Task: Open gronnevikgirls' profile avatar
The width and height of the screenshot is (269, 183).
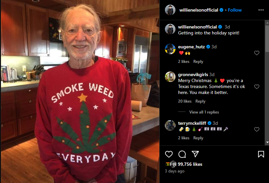Action: (x=170, y=77)
